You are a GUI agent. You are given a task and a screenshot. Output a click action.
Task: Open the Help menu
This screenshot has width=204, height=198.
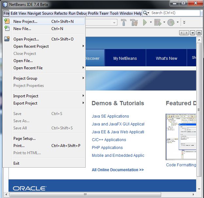pos(138,13)
